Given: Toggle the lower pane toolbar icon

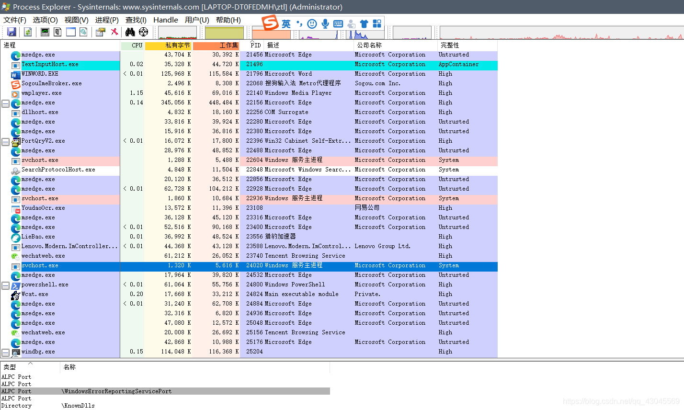Looking at the screenshot, I should pos(71,32).
